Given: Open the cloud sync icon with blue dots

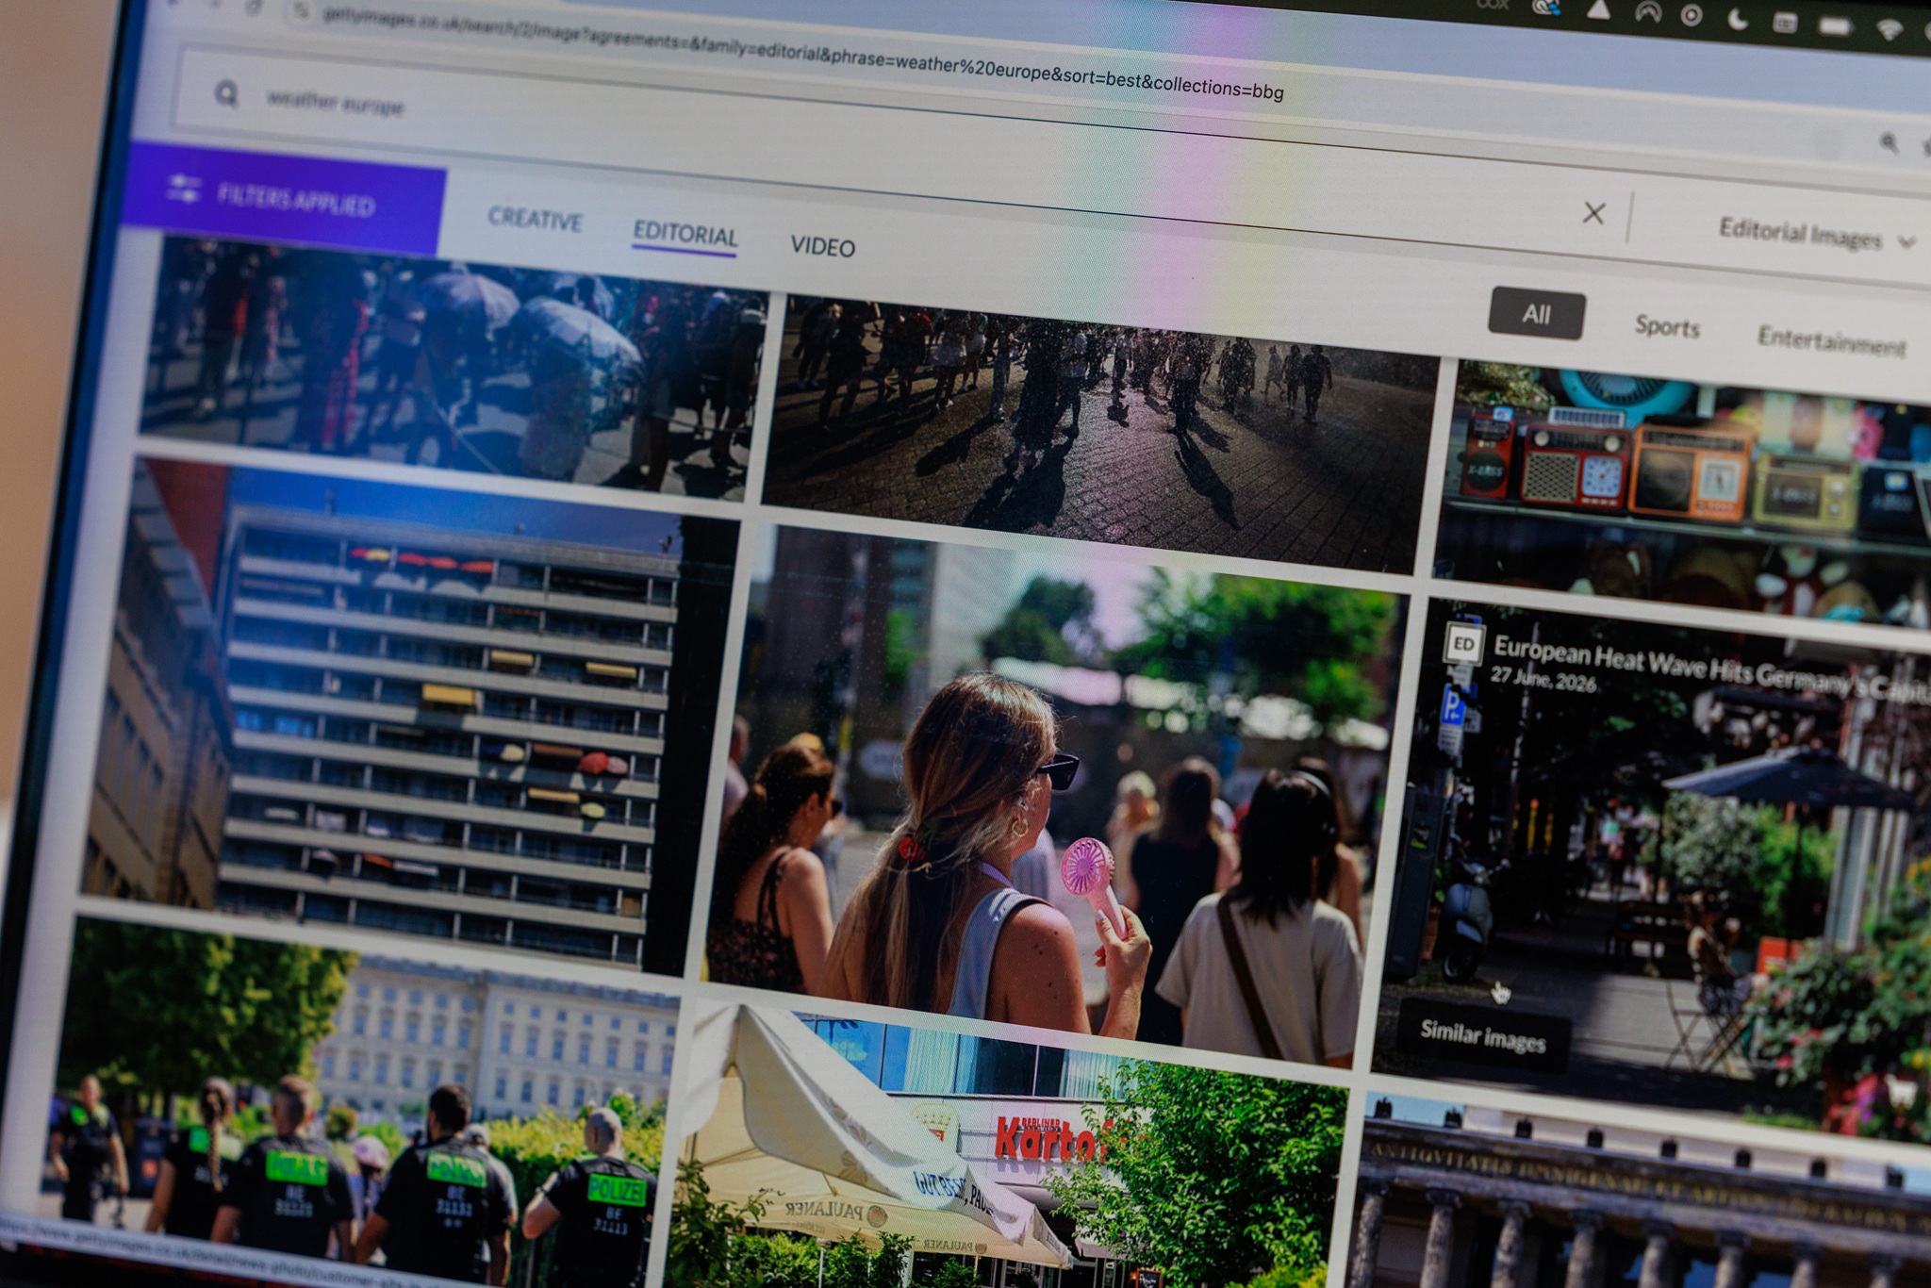Looking at the screenshot, I should pos(1546,8).
